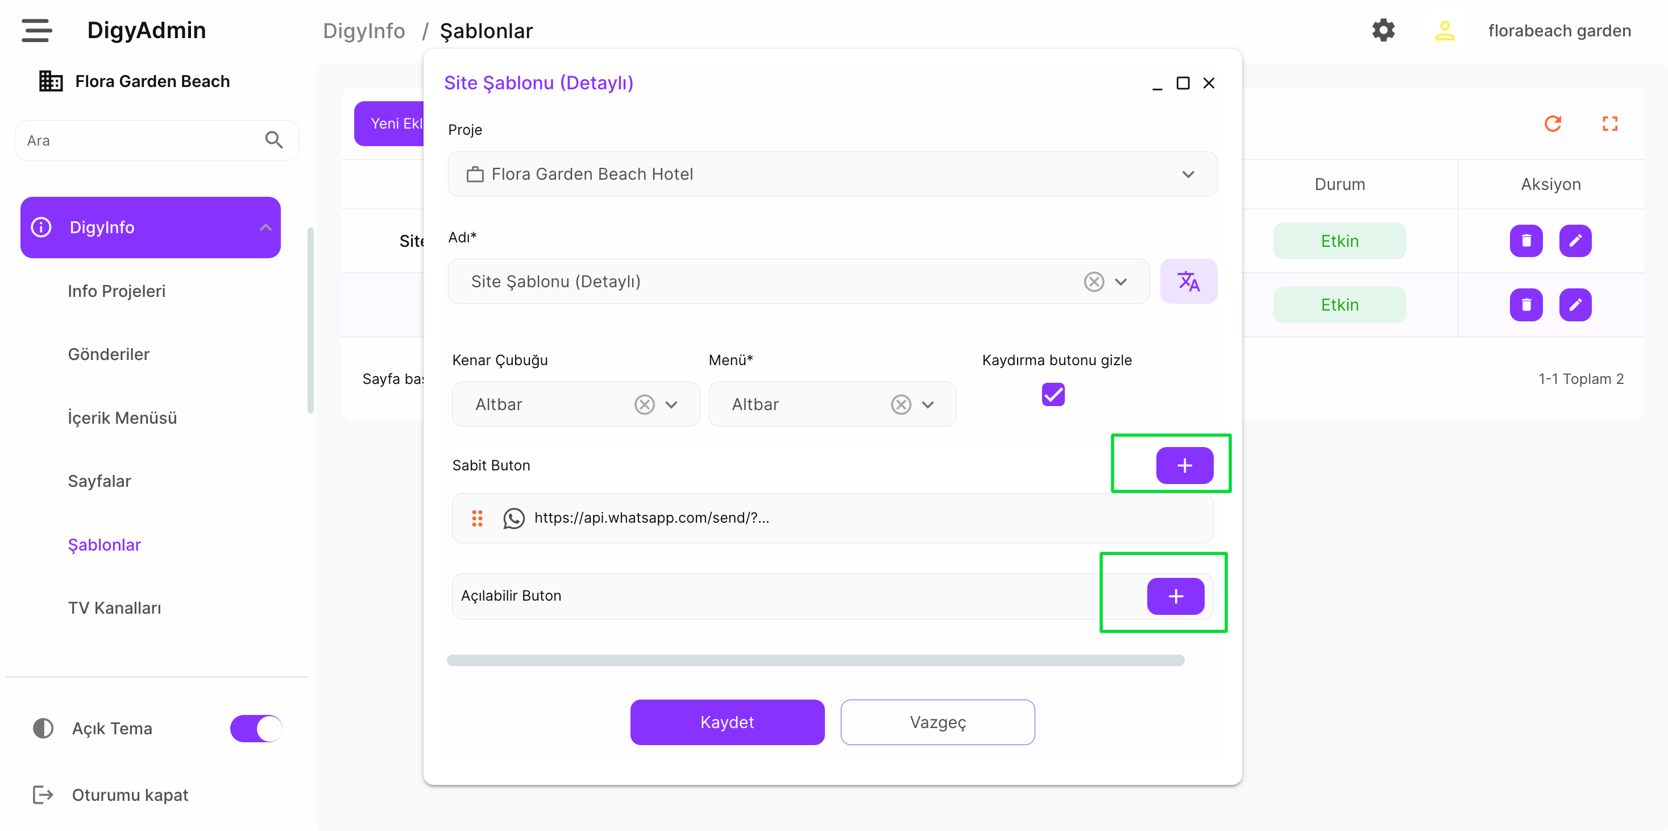The image size is (1668, 831).
Task: Click the orange refresh icon
Action: [x=1553, y=123]
